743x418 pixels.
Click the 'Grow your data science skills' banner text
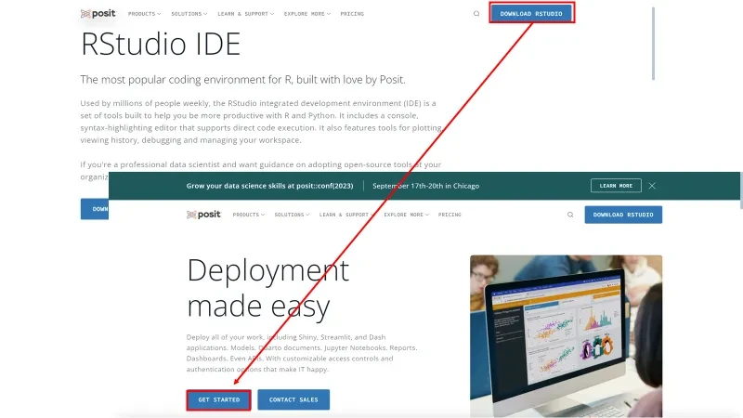[269, 186]
